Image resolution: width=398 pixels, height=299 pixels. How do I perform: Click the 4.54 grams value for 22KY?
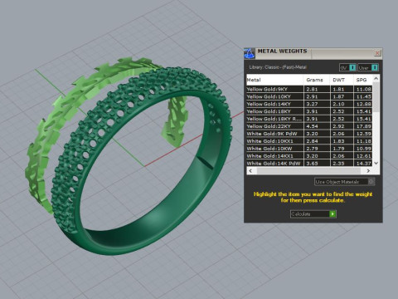click(x=312, y=126)
